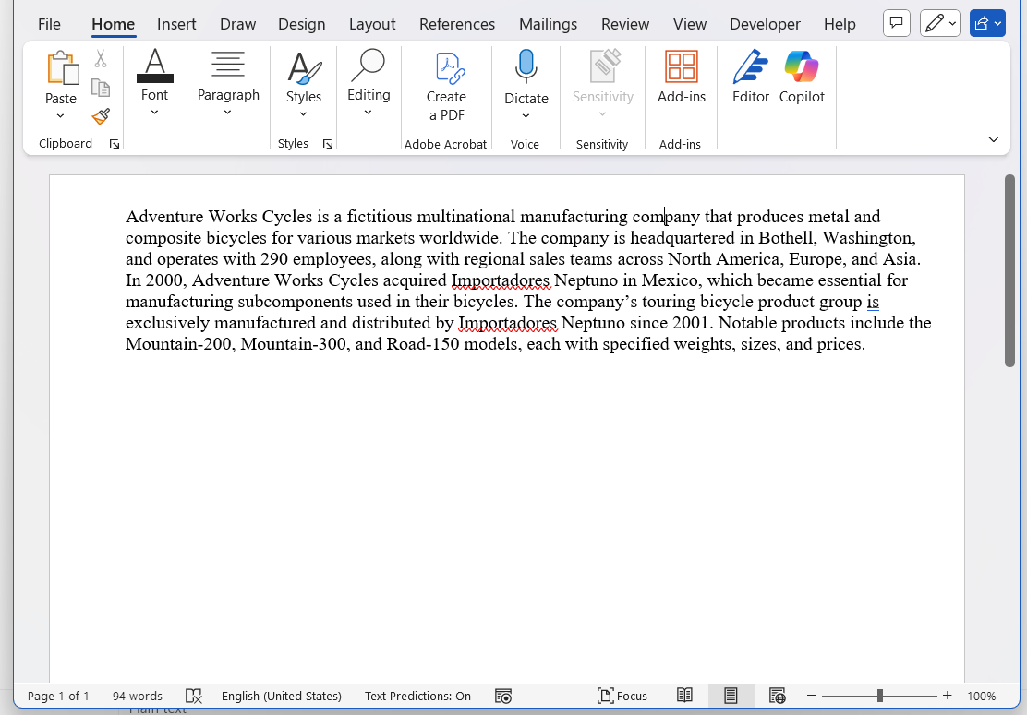Click the zoom slider handle
This screenshot has width=1027, height=715.
[x=880, y=696]
